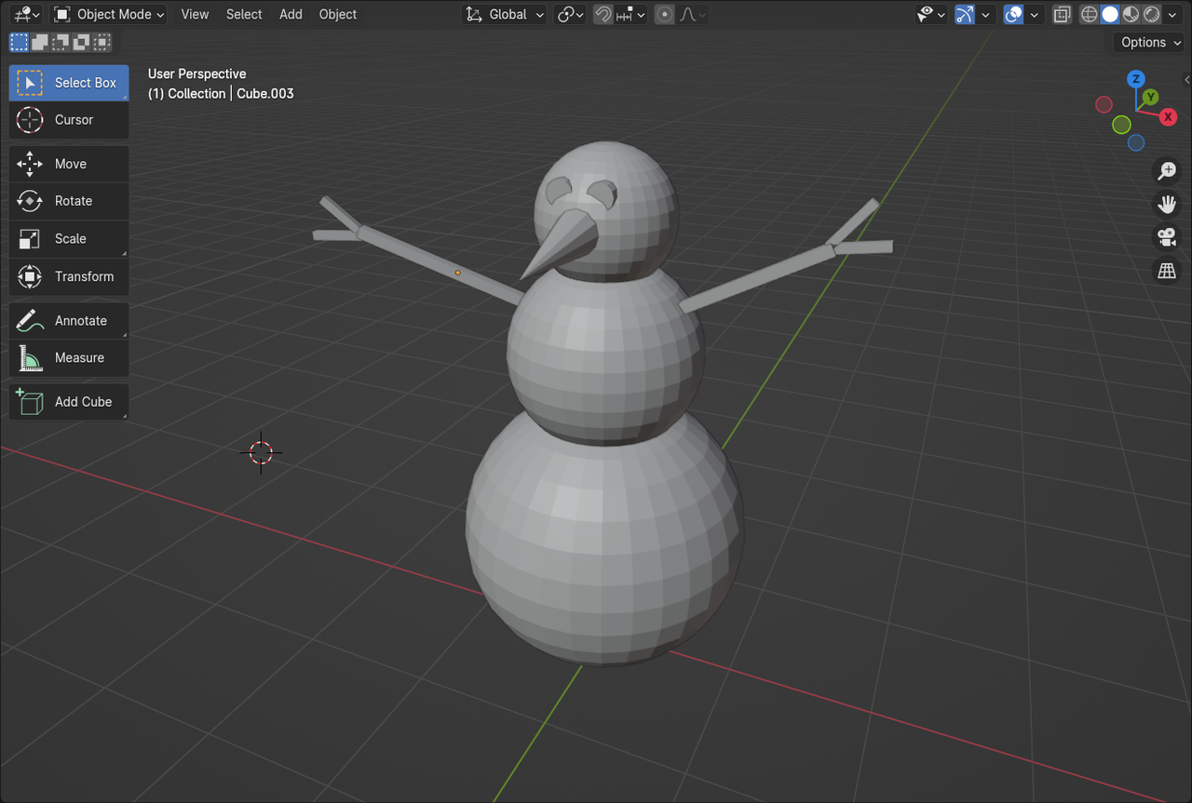Click the green Y axis on navigation gizmo
The height and width of the screenshot is (803, 1192).
coord(1150,97)
